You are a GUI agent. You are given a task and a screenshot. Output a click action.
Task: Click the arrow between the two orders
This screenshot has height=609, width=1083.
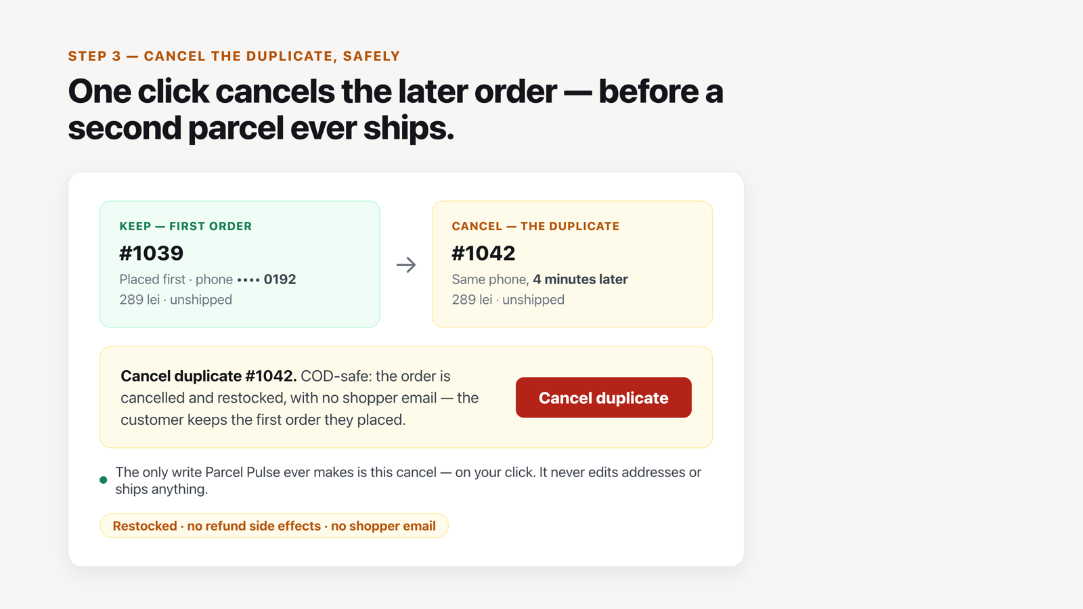pos(406,265)
